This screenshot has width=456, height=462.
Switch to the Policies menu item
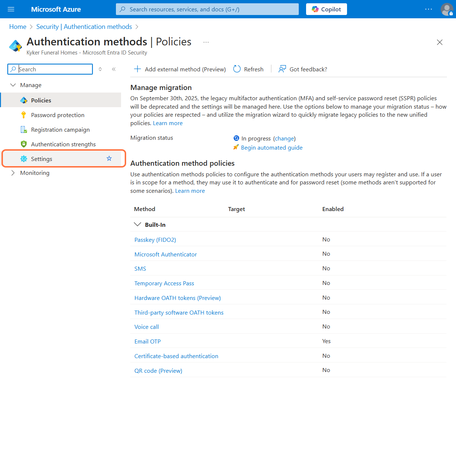tap(41, 100)
